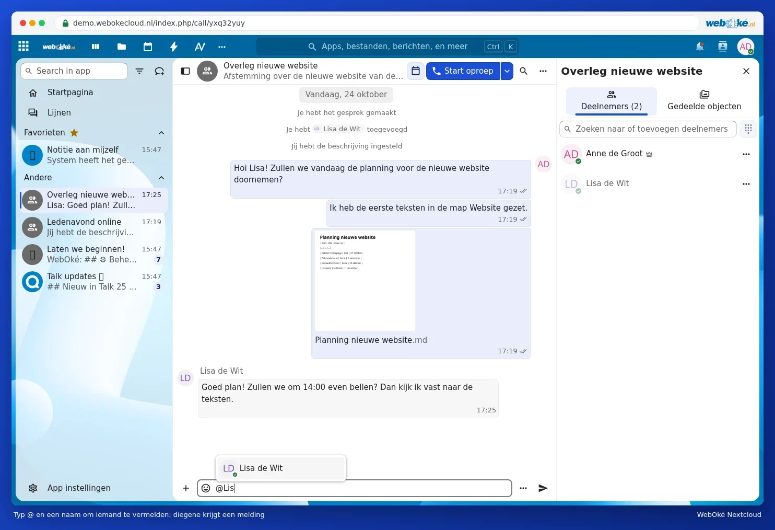Open the emoji picker

pyautogui.click(x=206, y=488)
